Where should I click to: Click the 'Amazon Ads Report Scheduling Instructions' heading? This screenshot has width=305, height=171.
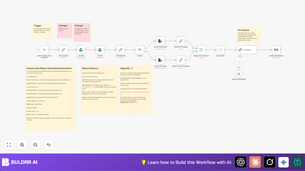49,68
